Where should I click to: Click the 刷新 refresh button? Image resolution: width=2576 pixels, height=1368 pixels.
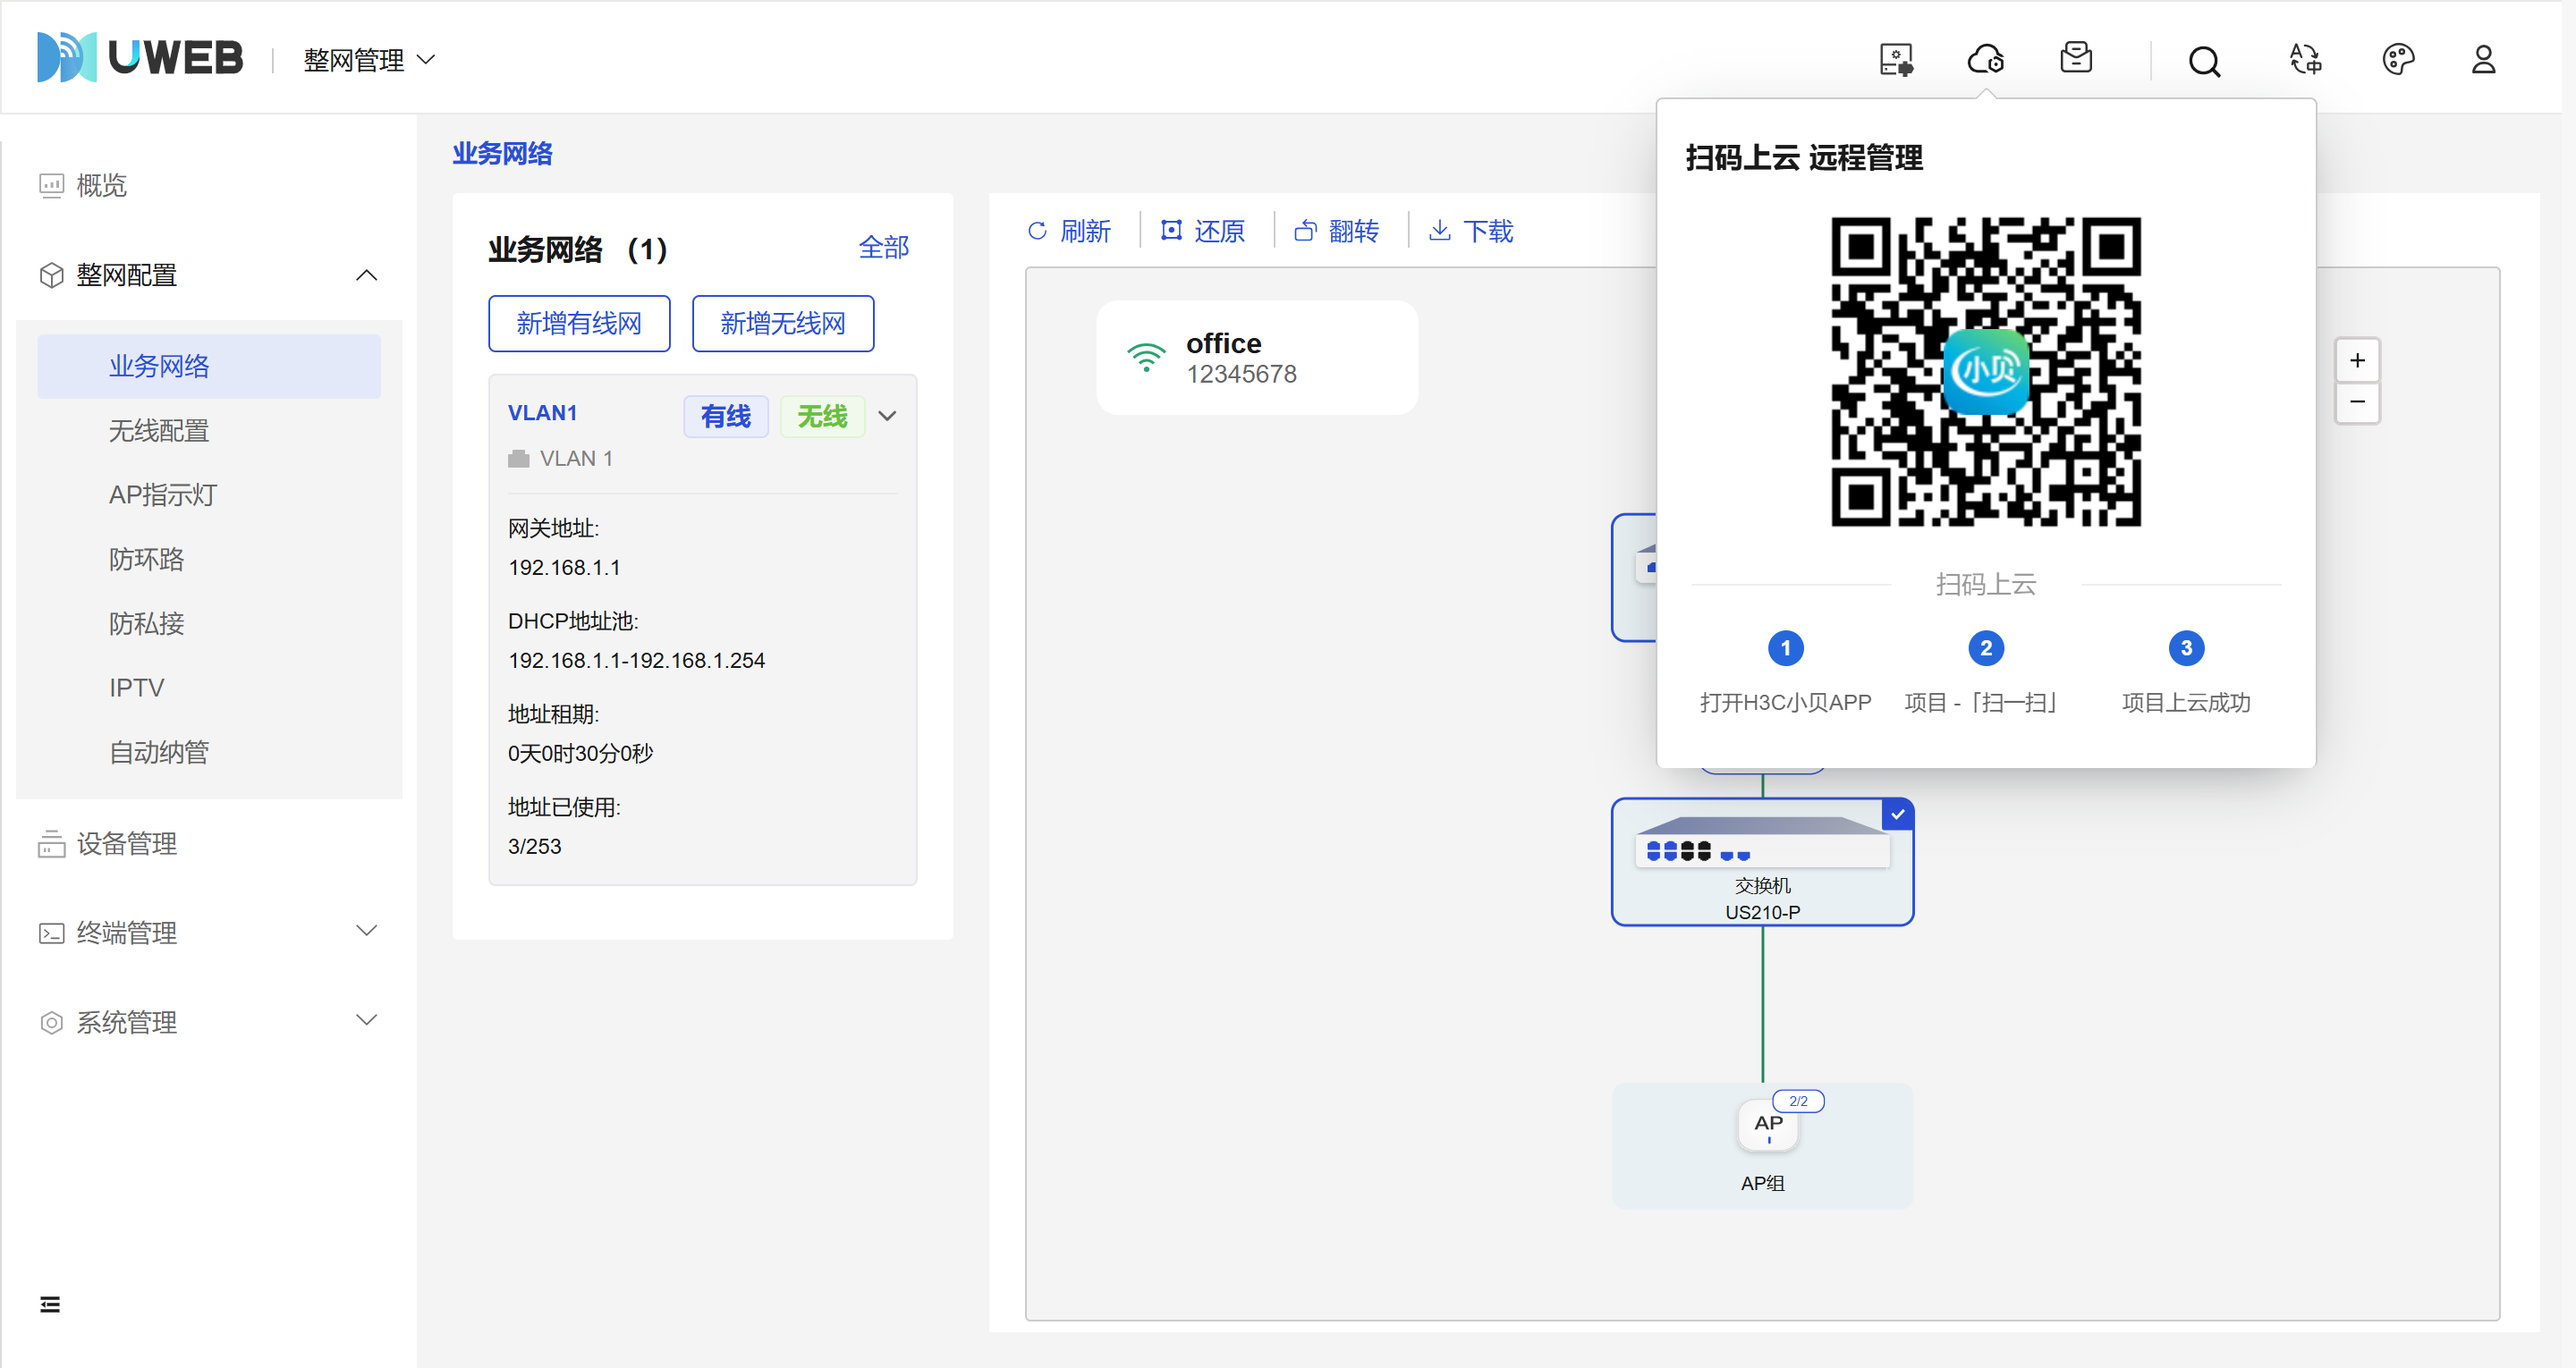pos(1069,231)
